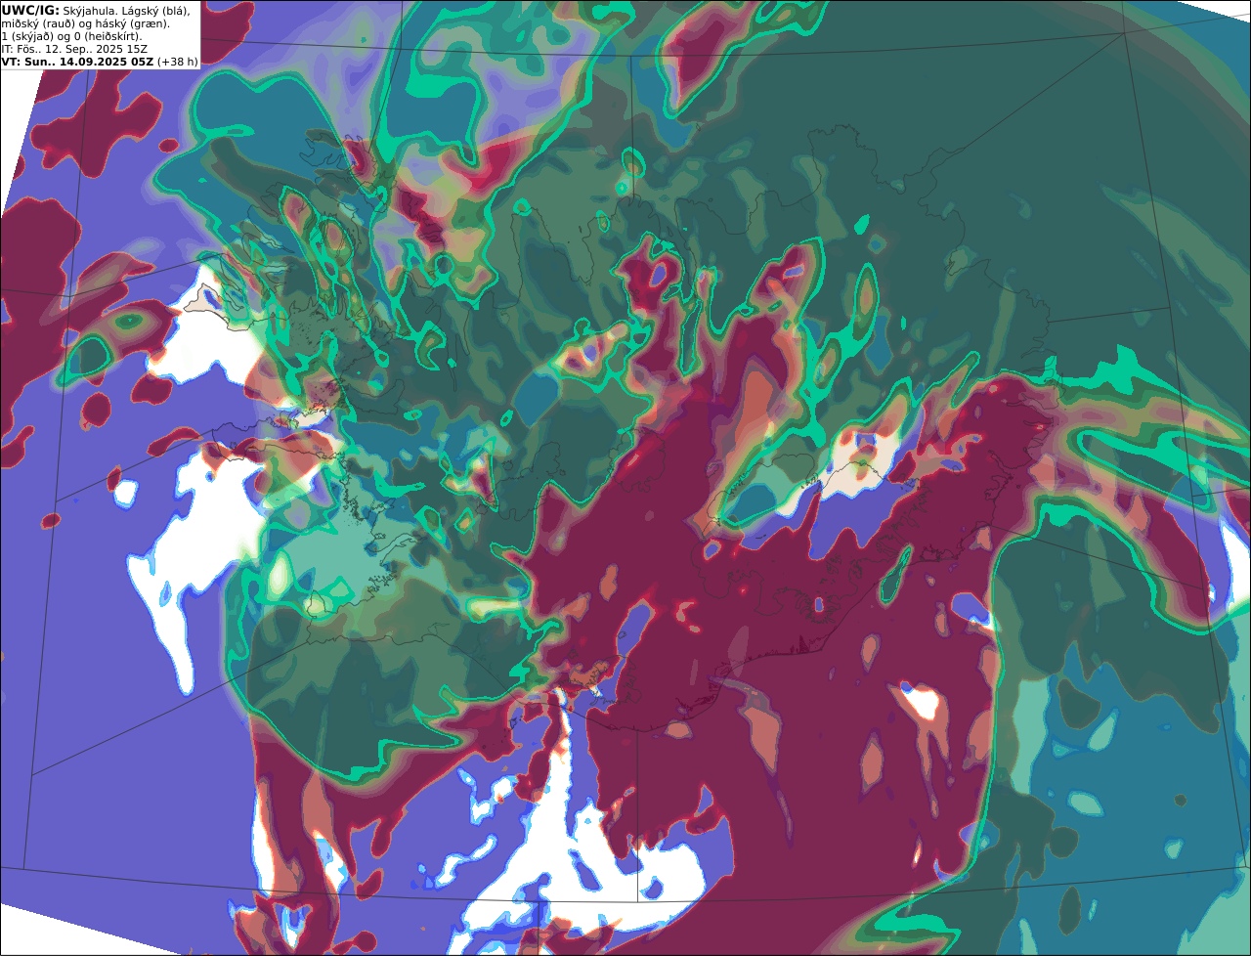This screenshot has width=1251, height=956.
Task: Click the text "Skýjahula. Lágský (blá),"
Action: [x=127, y=10]
